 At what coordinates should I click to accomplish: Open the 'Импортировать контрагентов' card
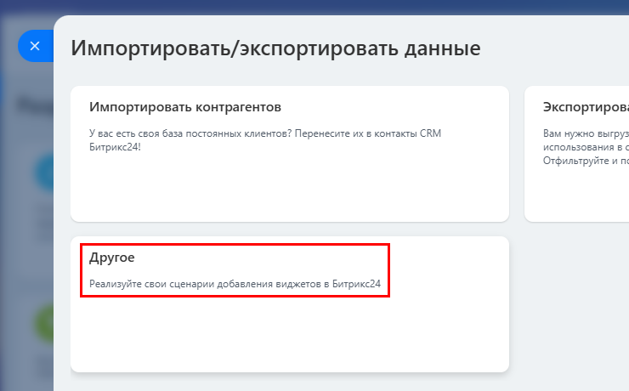[289, 153]
